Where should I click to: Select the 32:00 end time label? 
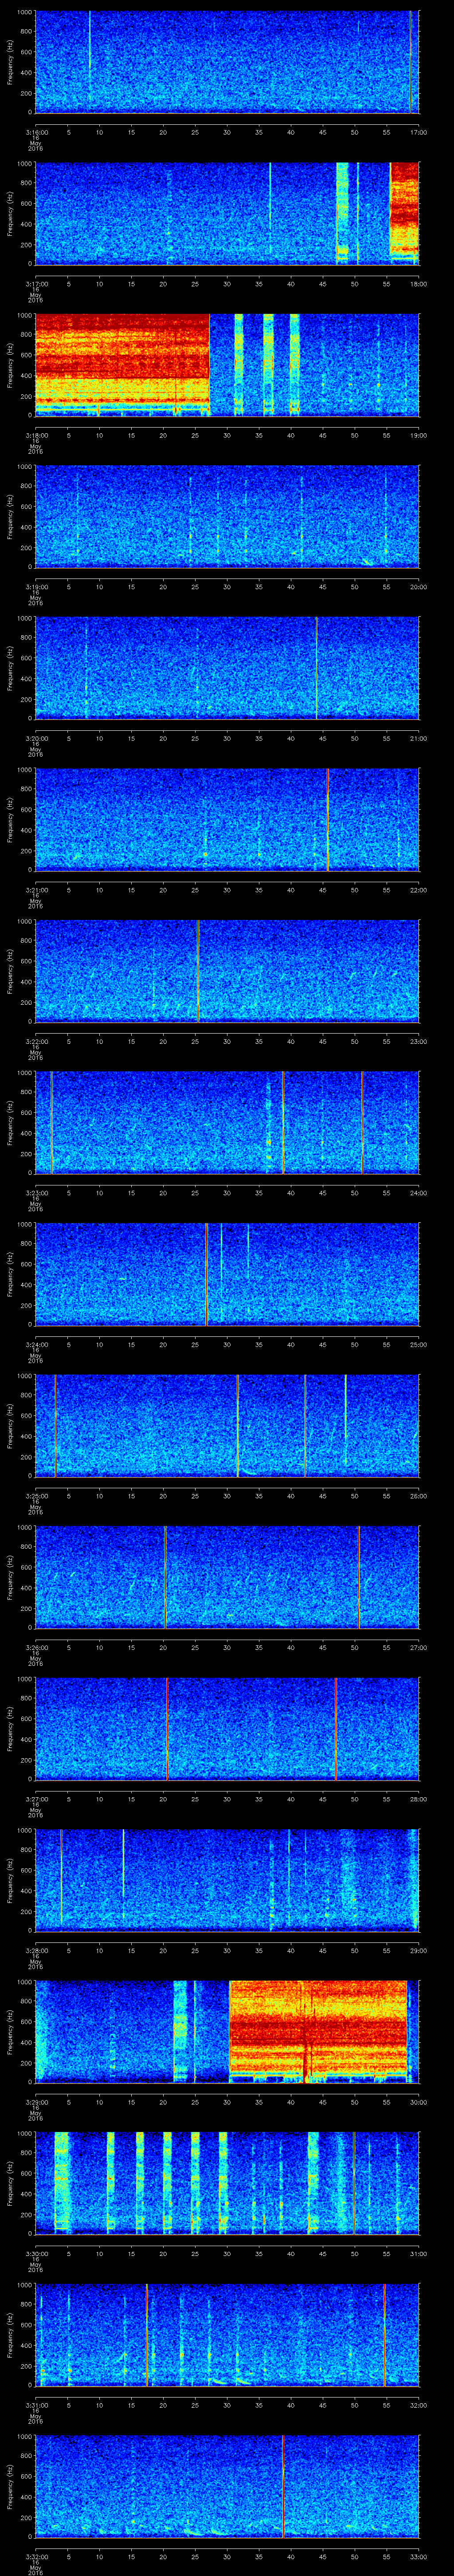[418, 2404]
